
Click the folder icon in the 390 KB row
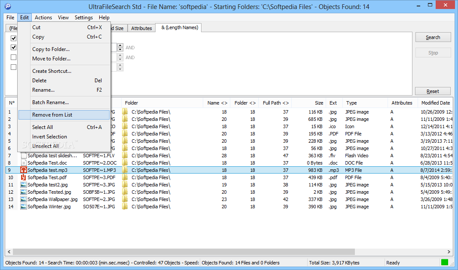tap(125, 207)
